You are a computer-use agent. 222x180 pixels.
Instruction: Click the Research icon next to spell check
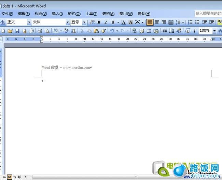coord(73,31)
